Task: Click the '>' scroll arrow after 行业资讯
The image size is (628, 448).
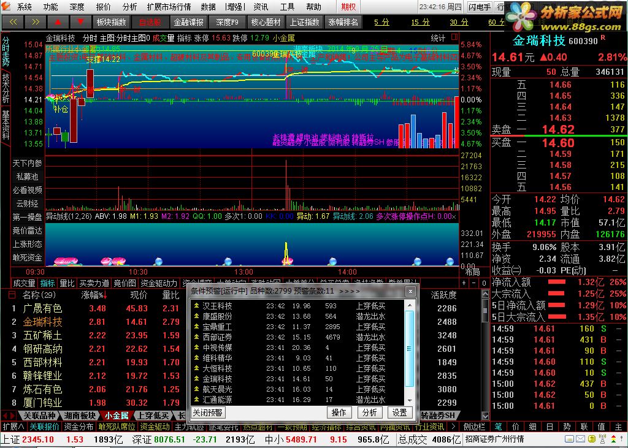Action: click(x=453, y=427)
